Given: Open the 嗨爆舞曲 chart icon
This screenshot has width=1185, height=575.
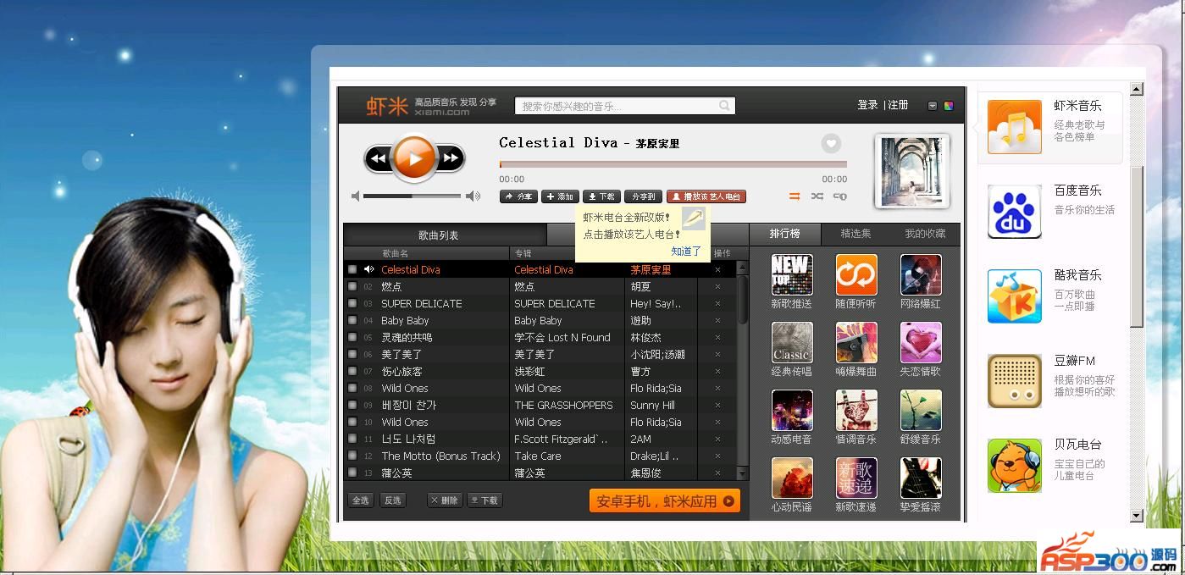Looking at the screenshot, I should (x=856, y=342).
